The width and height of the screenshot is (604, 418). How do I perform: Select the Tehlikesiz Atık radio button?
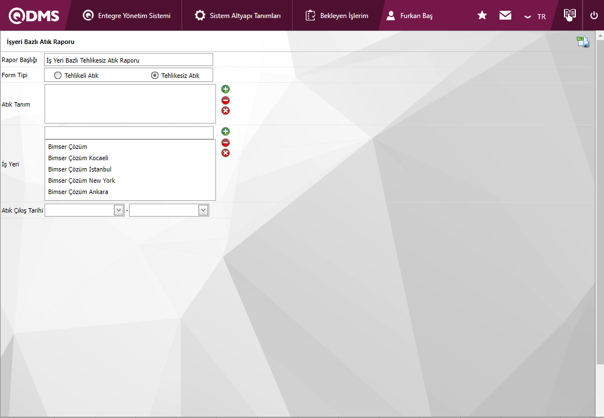tap(155, 76)
